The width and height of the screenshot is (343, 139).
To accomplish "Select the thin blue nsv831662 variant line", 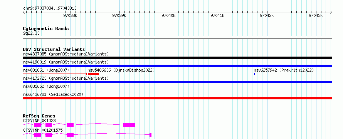I will click(177, 90).
